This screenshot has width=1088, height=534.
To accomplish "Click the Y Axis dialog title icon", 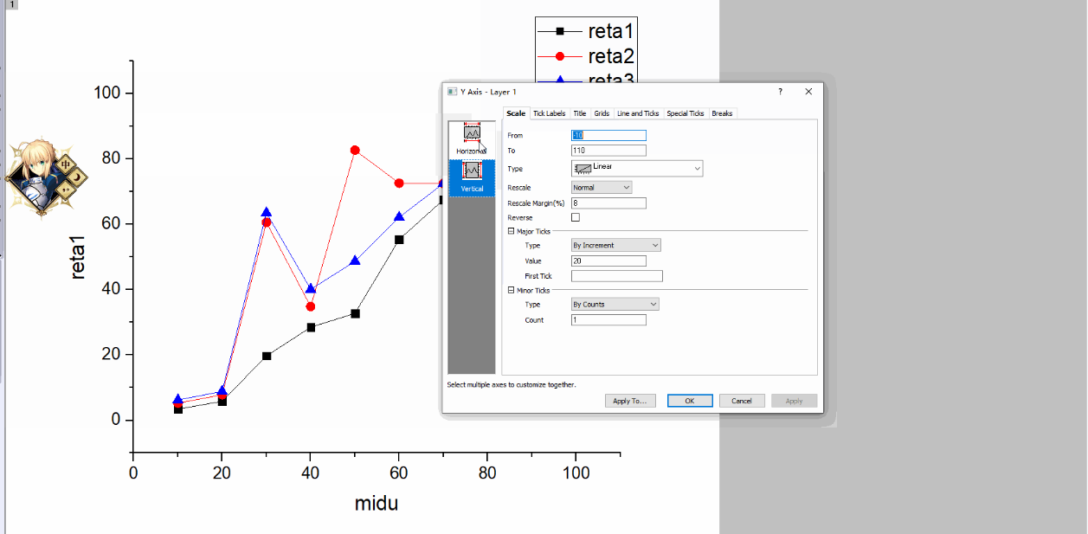I will [x=451, y=92].
